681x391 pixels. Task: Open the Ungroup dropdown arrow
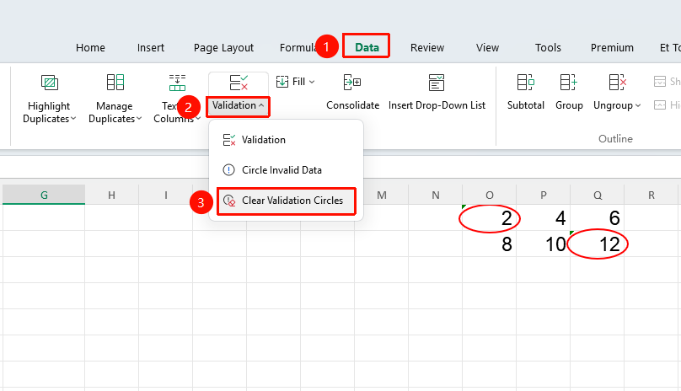pos(638,105)
